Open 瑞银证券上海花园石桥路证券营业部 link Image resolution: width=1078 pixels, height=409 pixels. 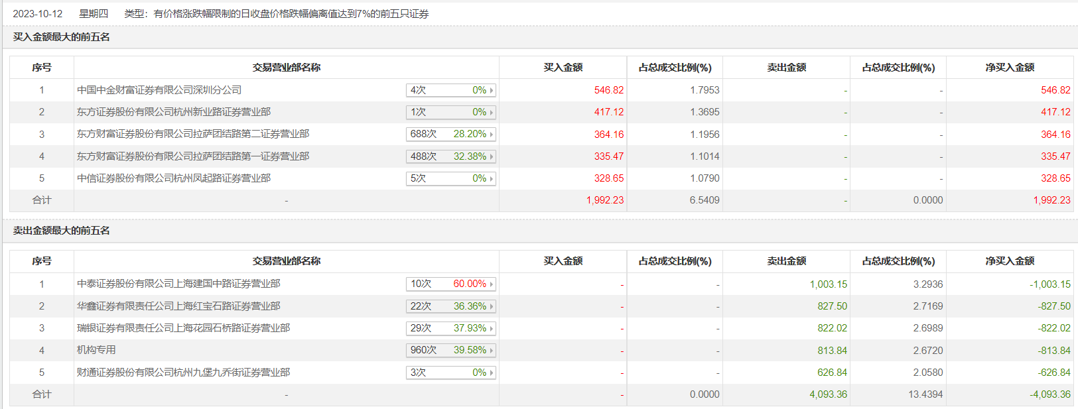[183, 328]
